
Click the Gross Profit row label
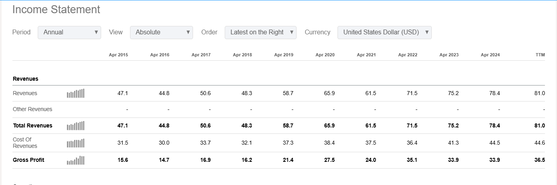(28, 160)
